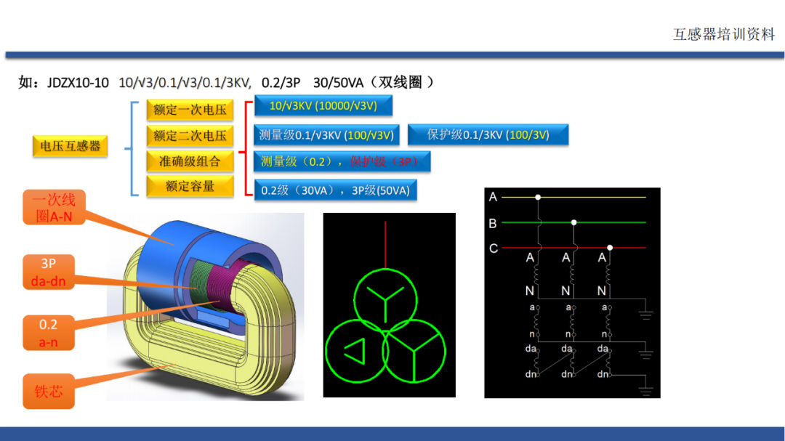Select the 3P da-dn orange callout
Screen dimensions: 785x441
tap(48, 272)
